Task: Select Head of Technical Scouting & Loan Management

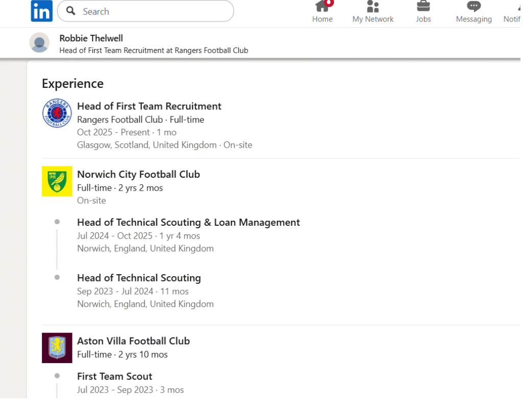Action: point(188,222)
